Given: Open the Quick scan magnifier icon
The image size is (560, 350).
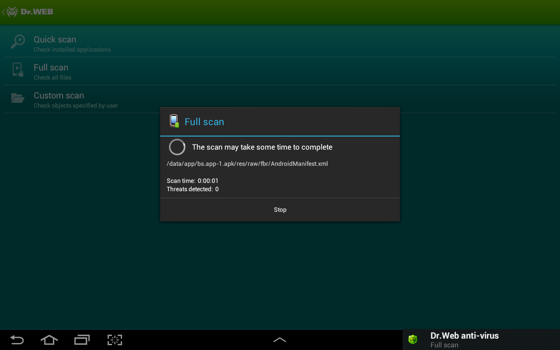Looking at the screenshot, I should pyautogui.click(x=18, y=42).
